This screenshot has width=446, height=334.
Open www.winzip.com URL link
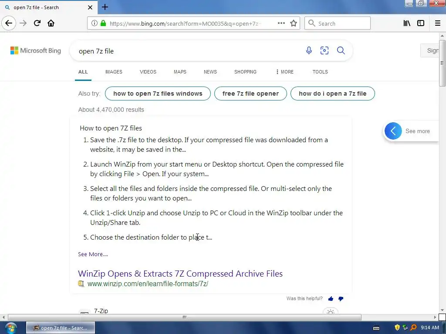click(148, 284)
